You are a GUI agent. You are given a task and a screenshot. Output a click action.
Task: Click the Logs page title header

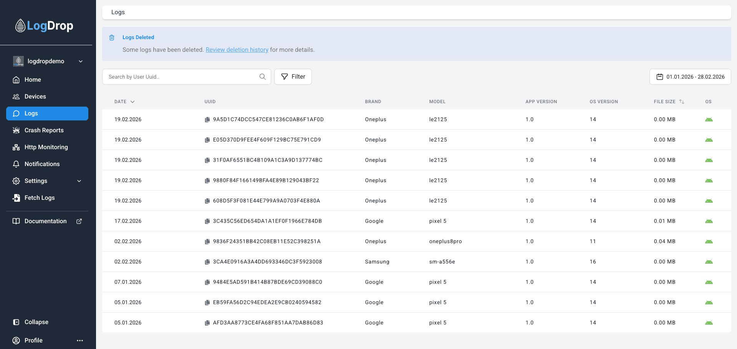click(118, 12)
